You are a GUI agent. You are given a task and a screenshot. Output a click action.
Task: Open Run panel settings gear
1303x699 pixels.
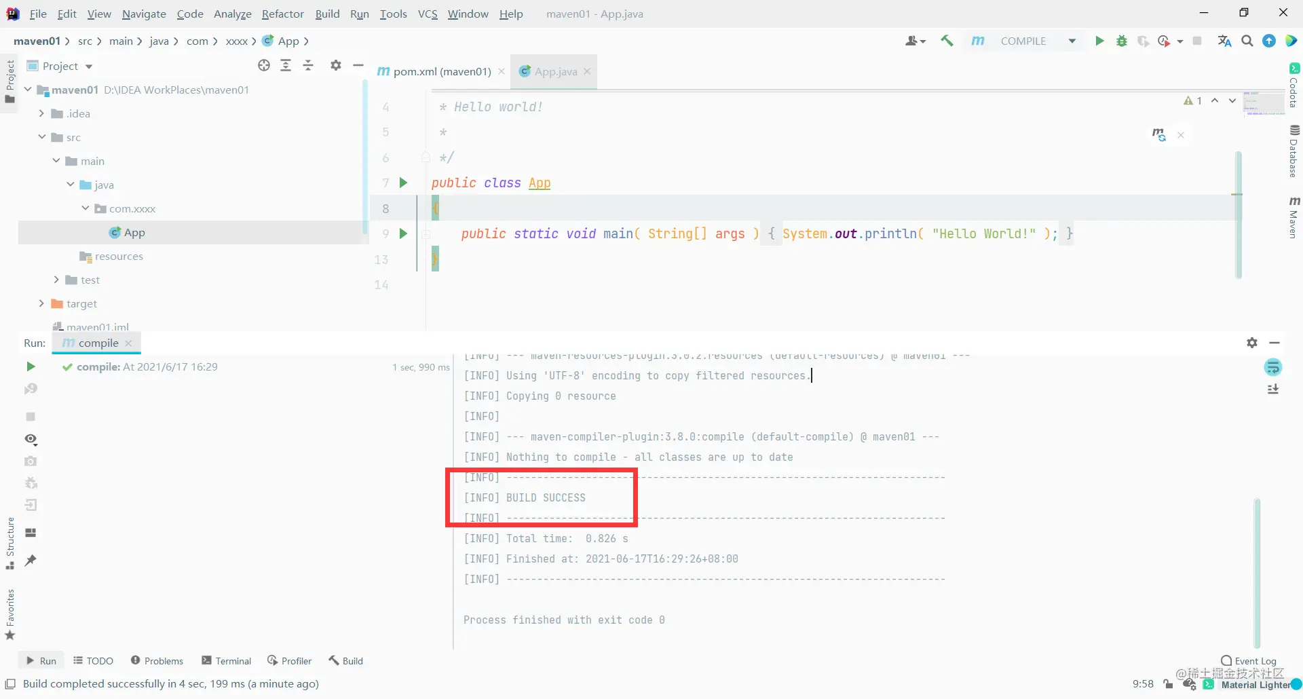1252,343
